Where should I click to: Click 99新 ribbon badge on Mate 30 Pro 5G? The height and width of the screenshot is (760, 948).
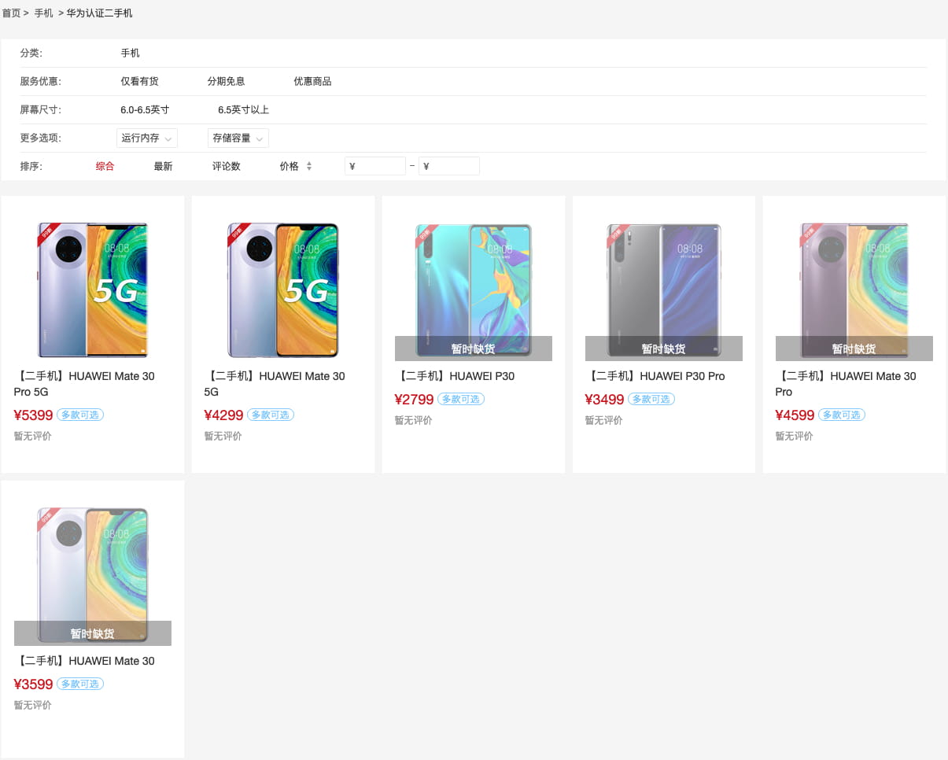coord(47,233)
